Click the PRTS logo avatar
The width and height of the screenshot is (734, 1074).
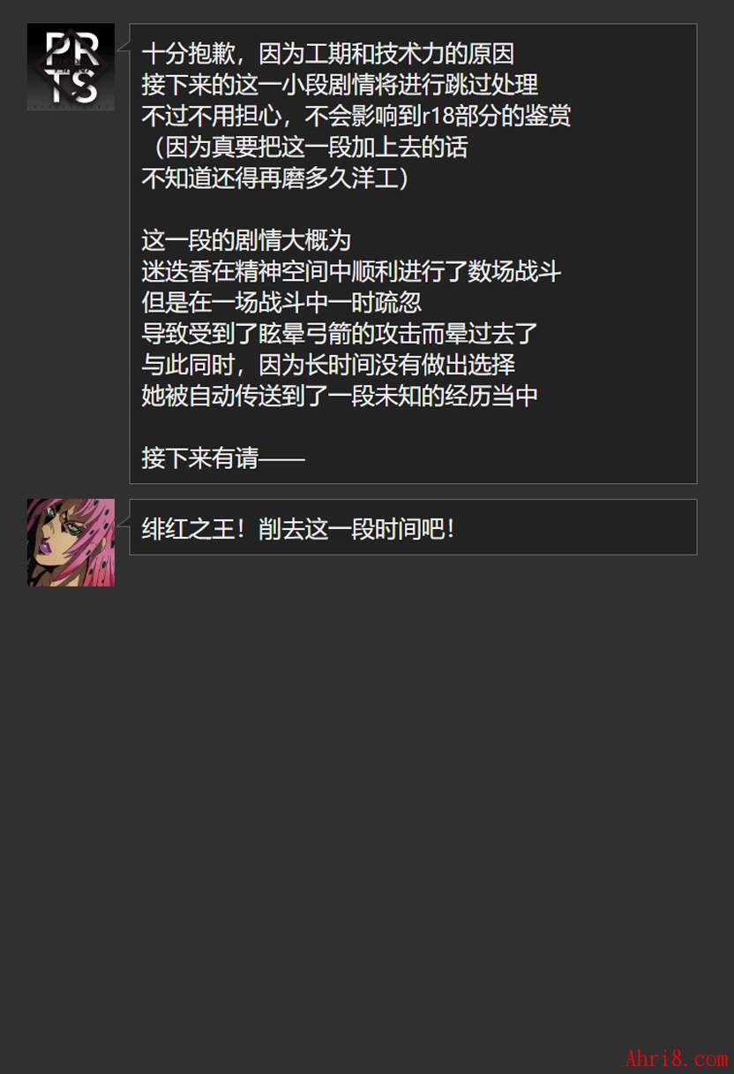pyautogui.click(x=71, y=67)
